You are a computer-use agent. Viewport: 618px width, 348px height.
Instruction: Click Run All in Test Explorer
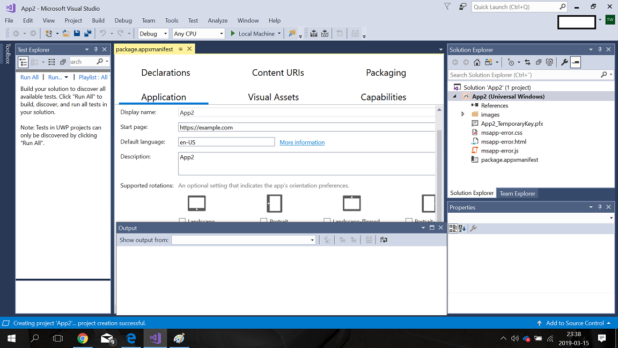tap(30, 77)
